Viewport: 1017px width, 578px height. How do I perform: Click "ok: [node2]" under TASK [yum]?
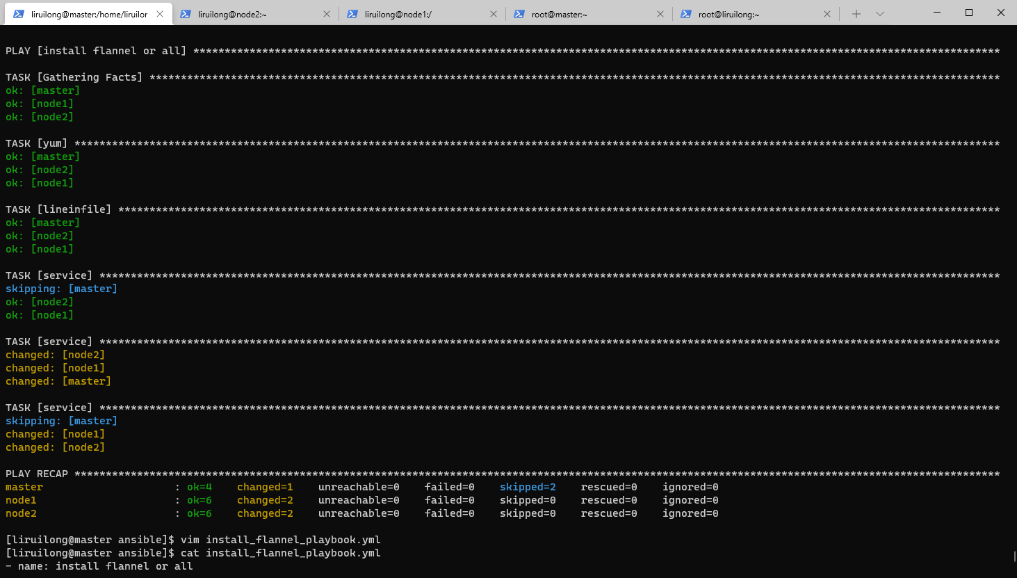(x=40, y=170)
